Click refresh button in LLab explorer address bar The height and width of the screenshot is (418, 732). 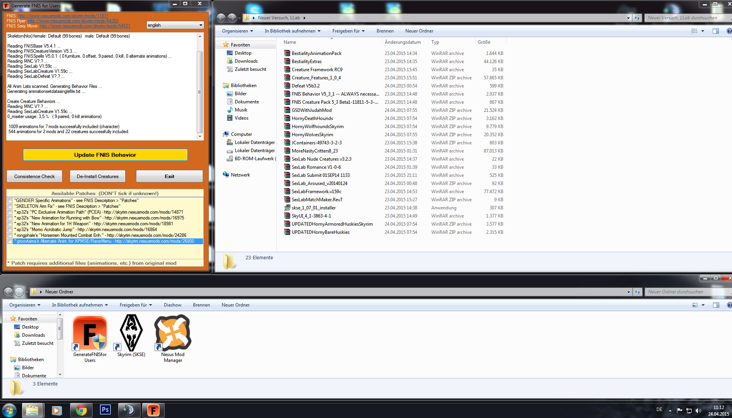click(x=637, y=18)
